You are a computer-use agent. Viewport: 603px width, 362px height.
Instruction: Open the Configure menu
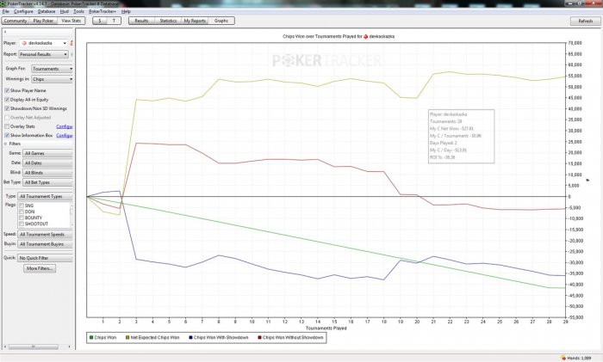click(23, 11)
